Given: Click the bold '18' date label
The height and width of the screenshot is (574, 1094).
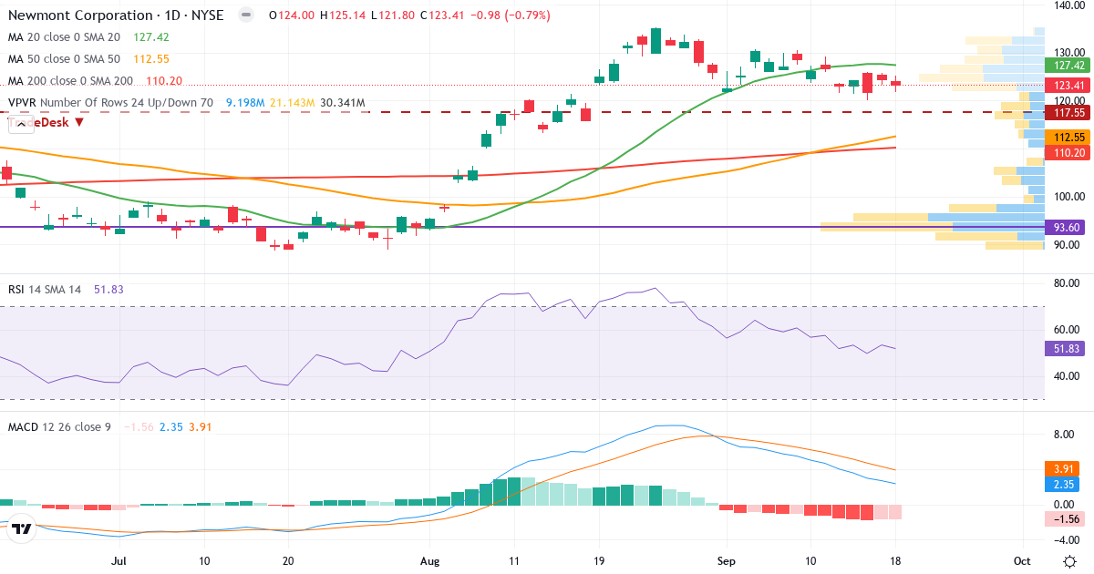Looking at the screenshot, I should tap(894, 561).
